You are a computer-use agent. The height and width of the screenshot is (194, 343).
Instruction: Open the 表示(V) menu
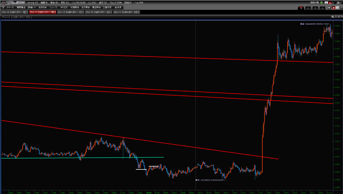tap(103, 2)
